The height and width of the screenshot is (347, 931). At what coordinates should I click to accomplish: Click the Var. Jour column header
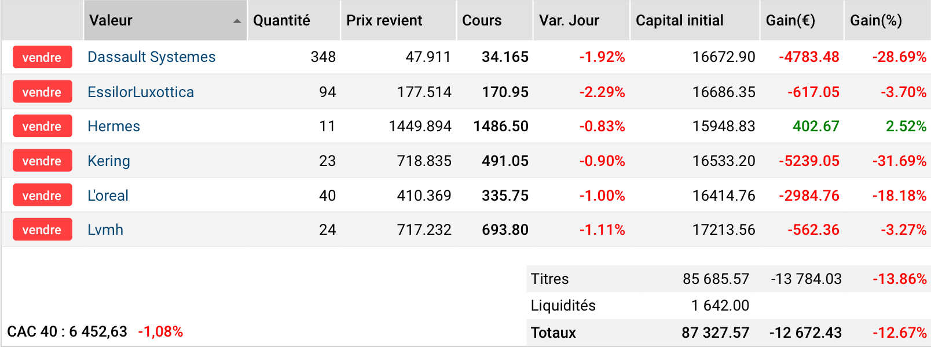pyautogui.click(x=581, y=20)
